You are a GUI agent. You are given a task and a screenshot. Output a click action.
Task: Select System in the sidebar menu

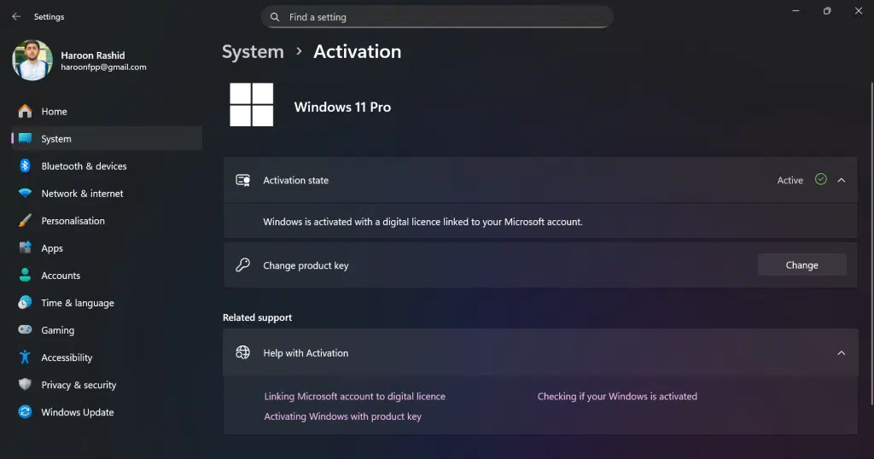click(x=56, y=139)
